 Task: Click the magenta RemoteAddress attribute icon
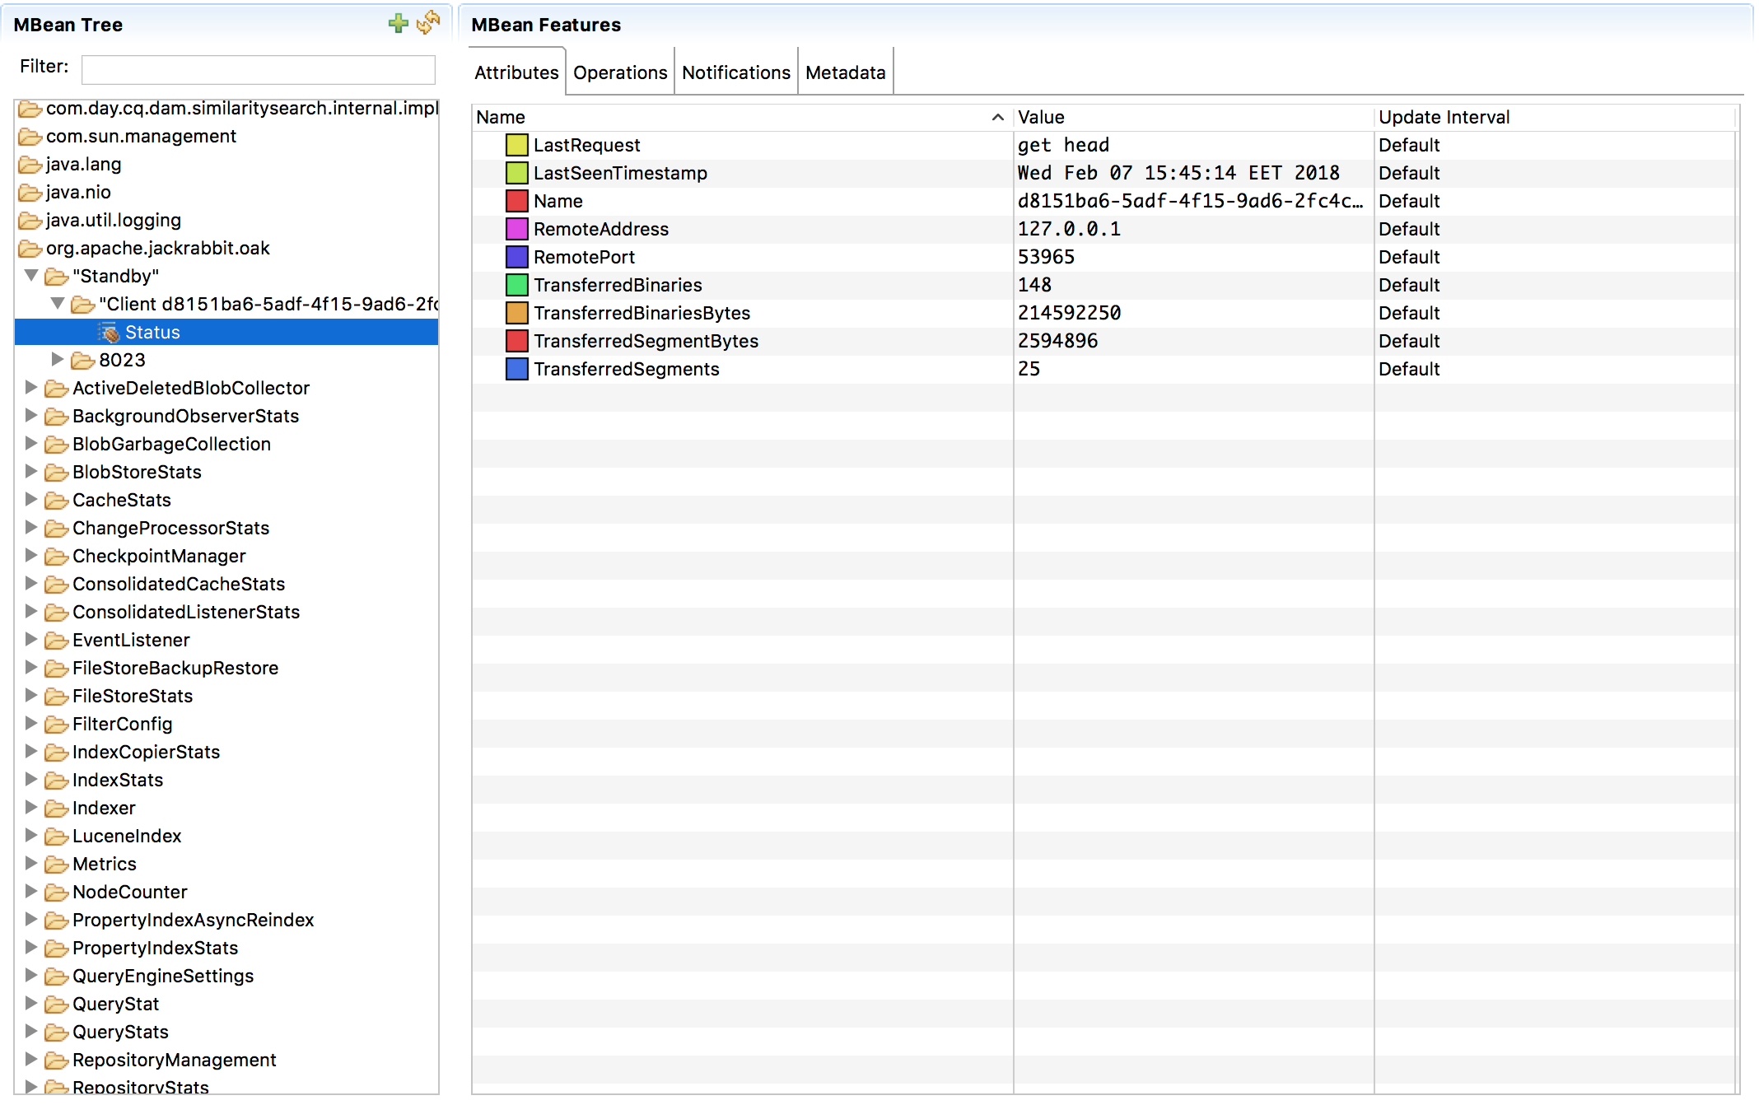[x=516, y=230]
